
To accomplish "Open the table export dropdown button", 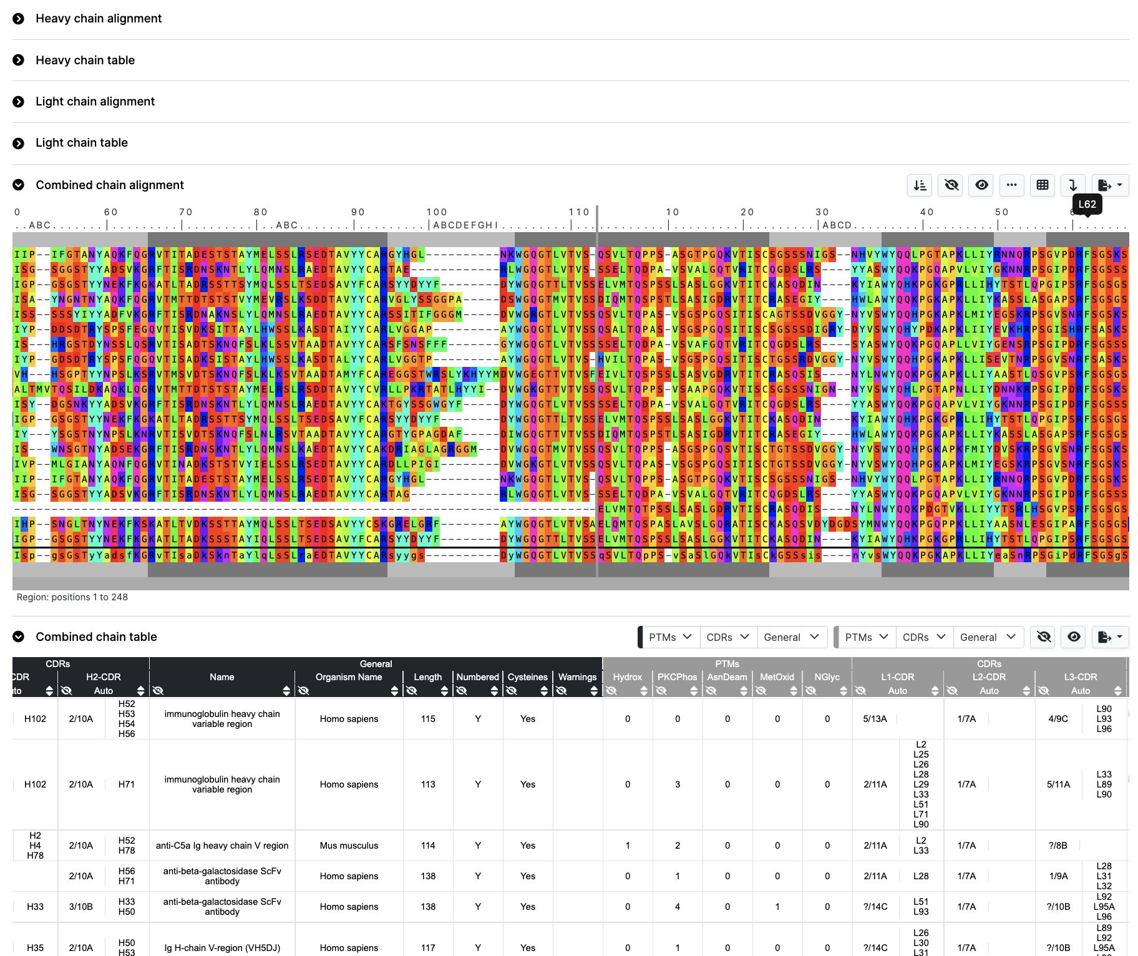I will 1110,637.
